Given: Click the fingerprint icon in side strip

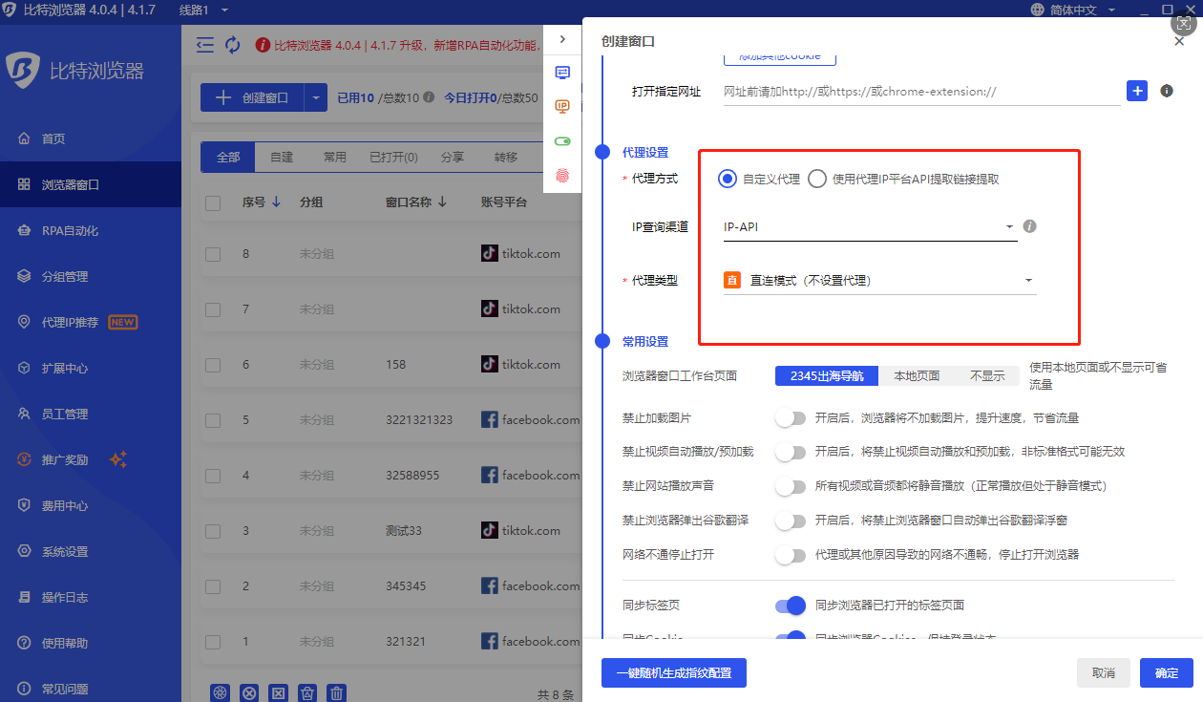Looking at the screenshot, I should point(562,176).
